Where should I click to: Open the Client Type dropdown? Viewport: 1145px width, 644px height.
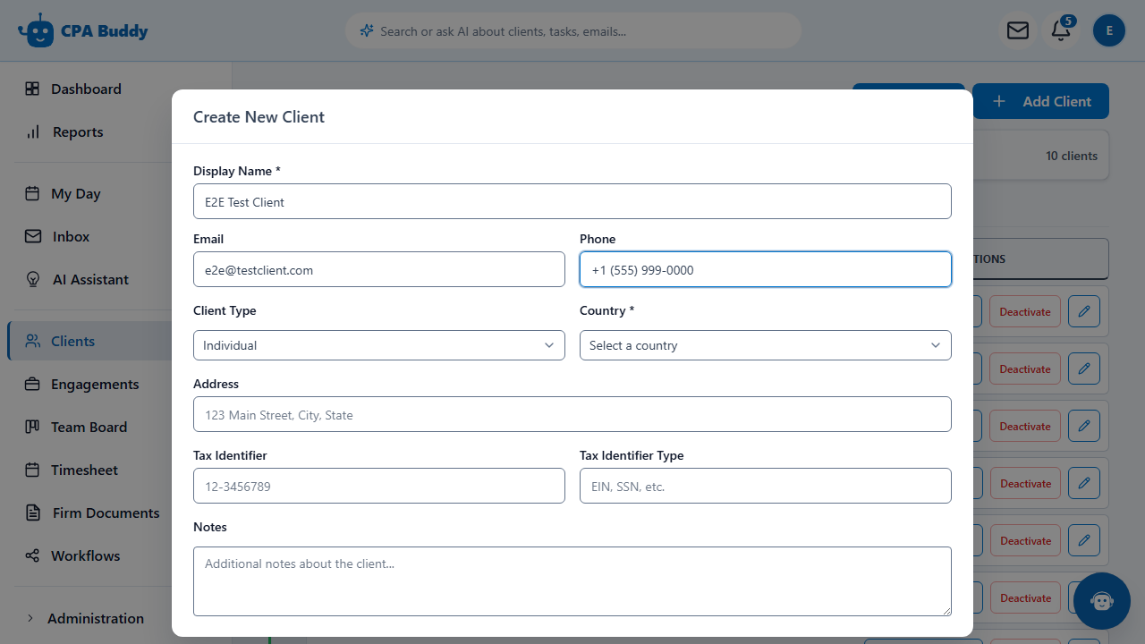(x=379, y=345)
